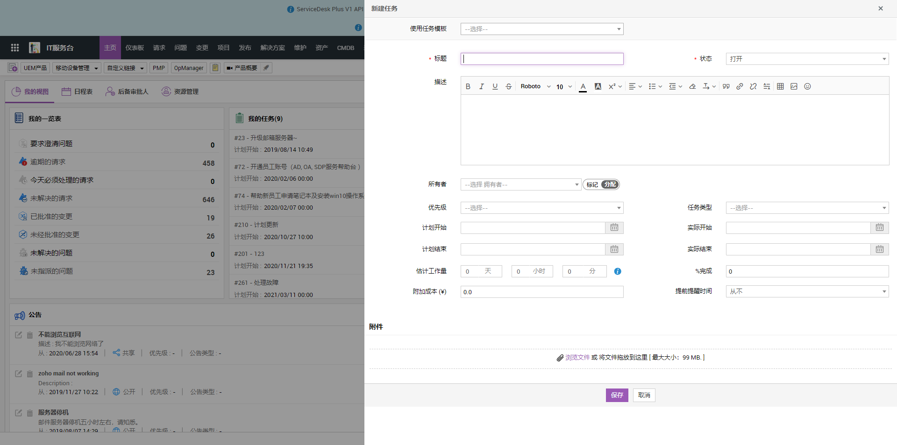
Task: Open the font text color picker
Action: click(x=583, y=86)
